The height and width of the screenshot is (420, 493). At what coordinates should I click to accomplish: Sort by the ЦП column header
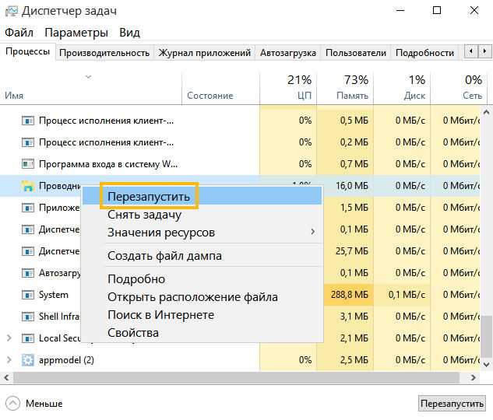click(288, 88)
